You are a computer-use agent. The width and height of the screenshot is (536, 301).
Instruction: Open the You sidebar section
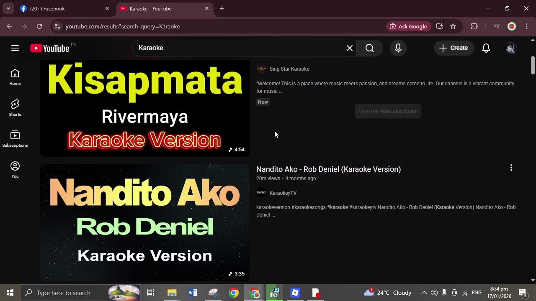[15, 170]
